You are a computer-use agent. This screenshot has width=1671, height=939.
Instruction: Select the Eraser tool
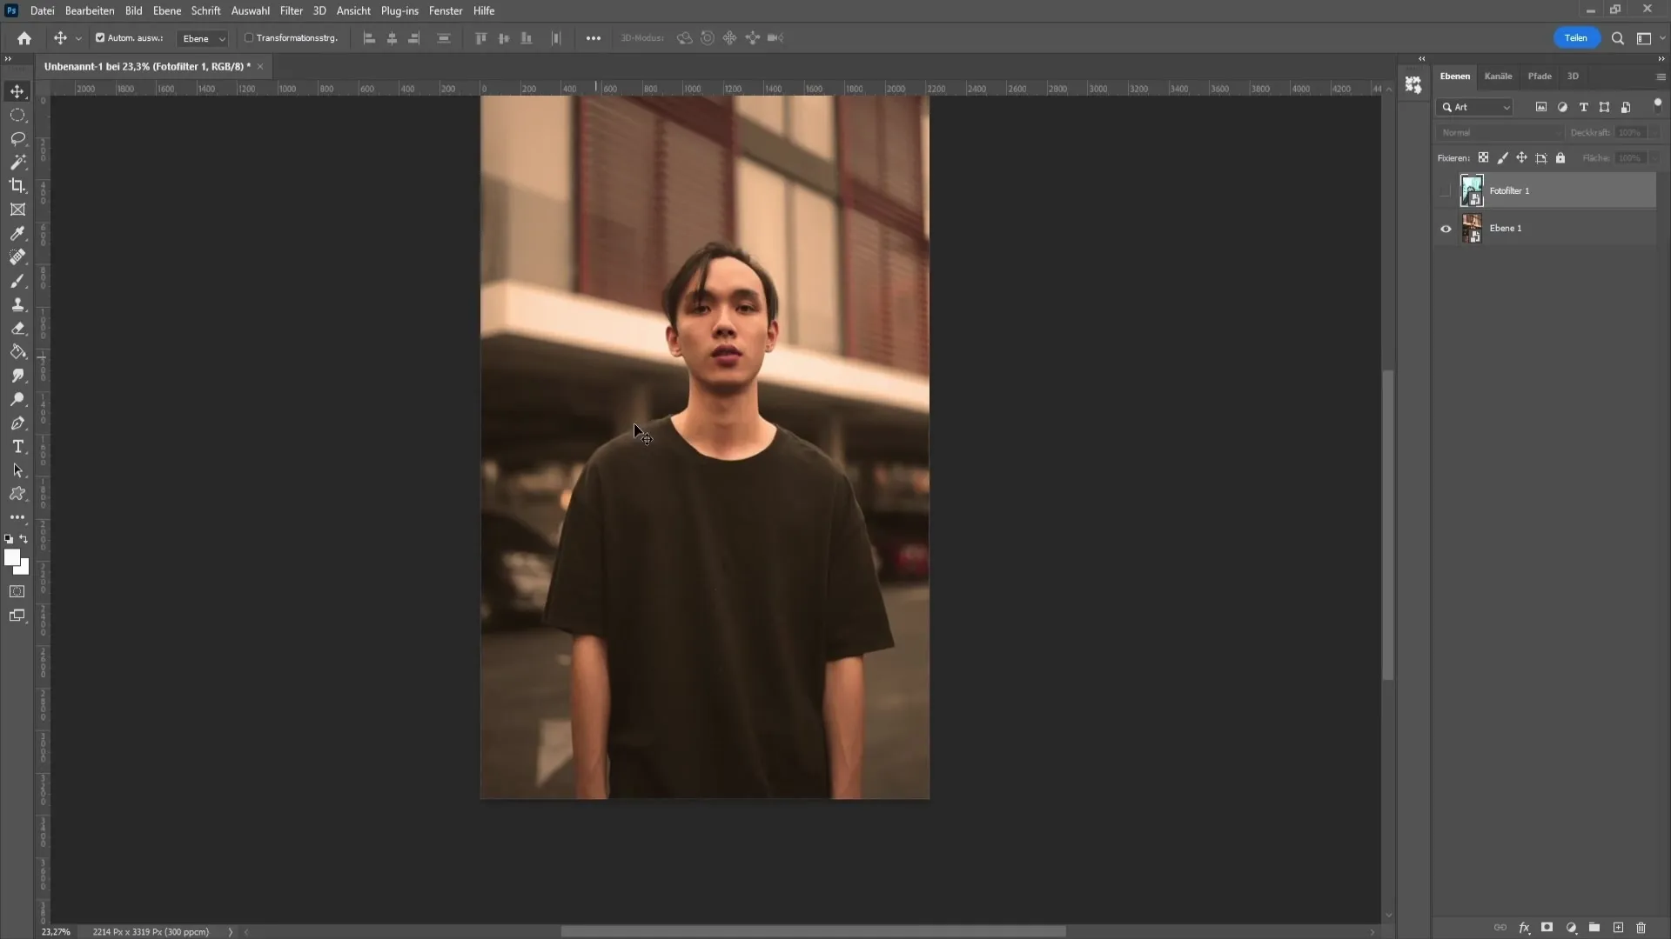point(17,329)
